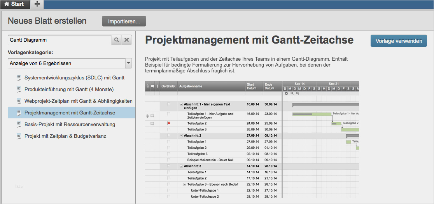Click the paperclip attachment icon in the Teilaufgabe 1 row

point(147,116)
